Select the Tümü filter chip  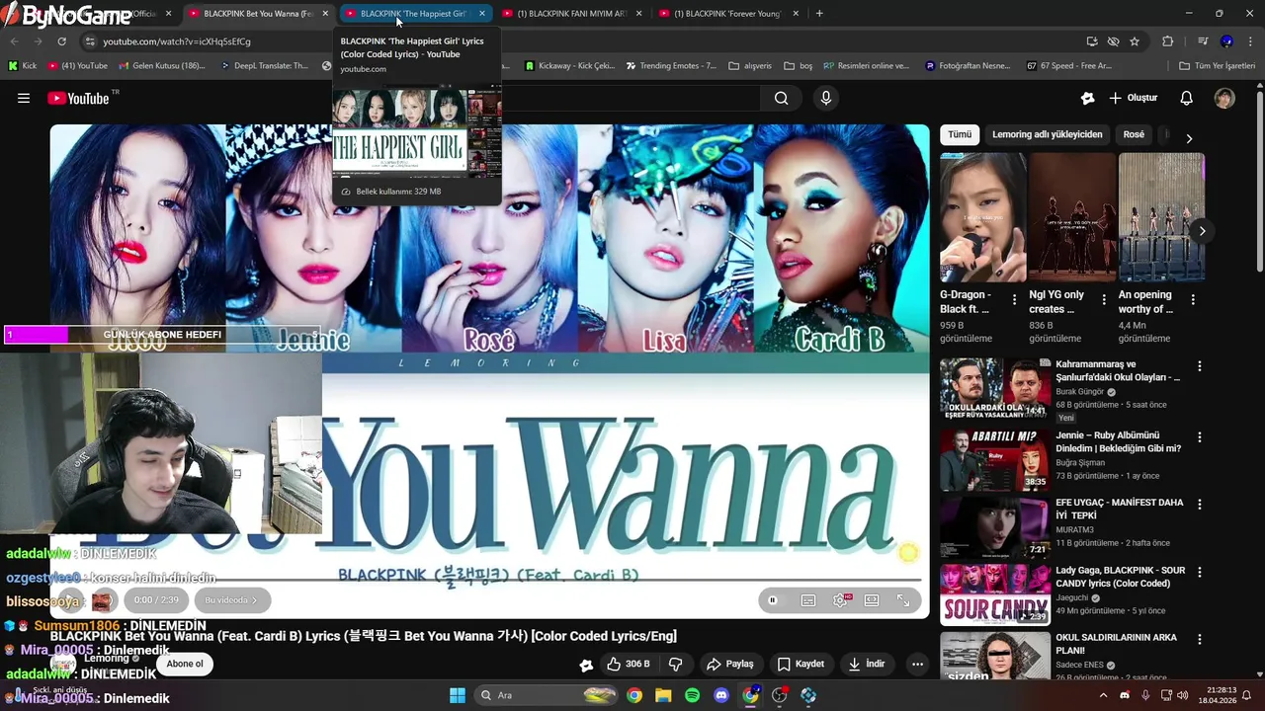960,134
